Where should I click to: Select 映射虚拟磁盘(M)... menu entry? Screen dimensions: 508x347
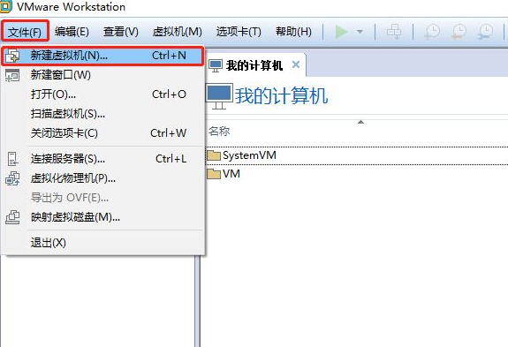point(102,217)
